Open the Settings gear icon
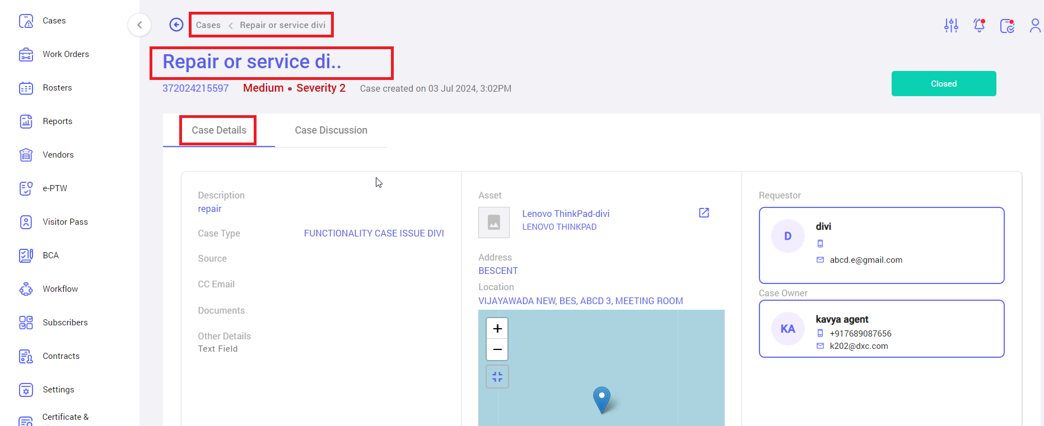Image resolution: width=1044 pixels, height=426 pixels. coord(26,390)
